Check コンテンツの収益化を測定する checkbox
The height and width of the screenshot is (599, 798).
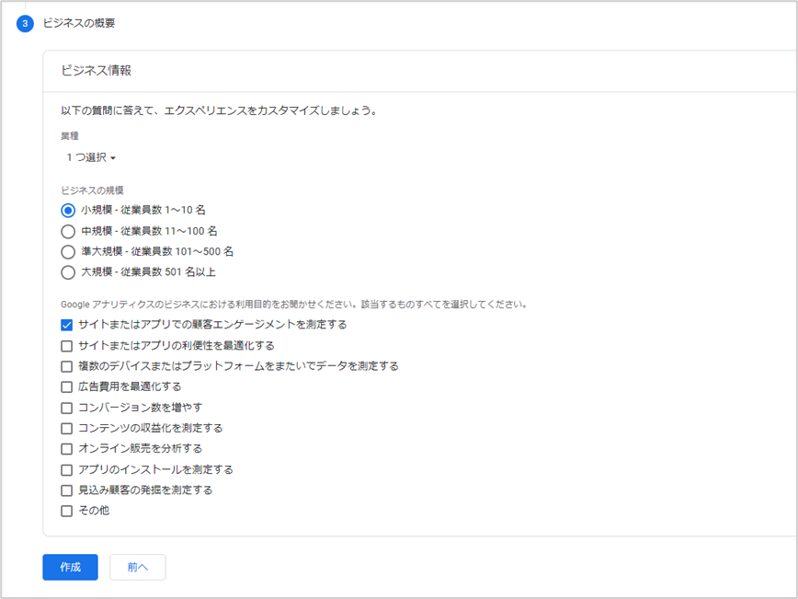click(67, 429)
